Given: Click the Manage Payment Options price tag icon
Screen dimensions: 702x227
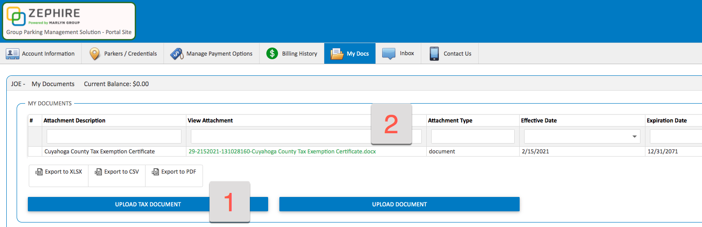Looking at the screenshot, I should click(177, 53).
